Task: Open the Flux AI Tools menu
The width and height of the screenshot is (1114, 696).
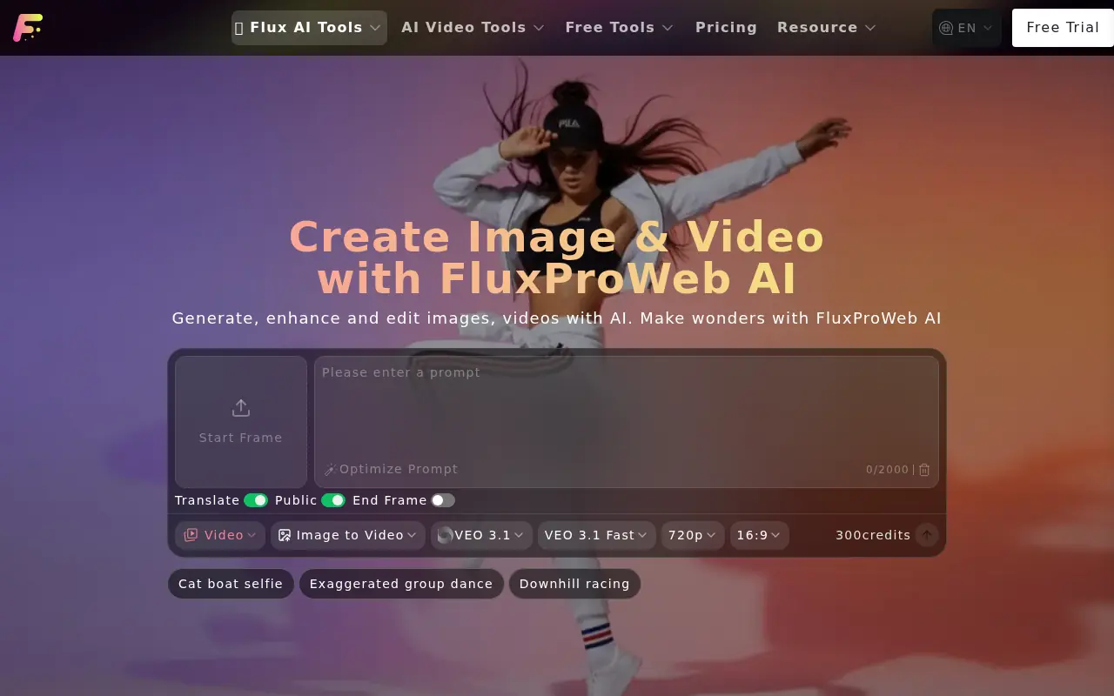Action: click(309, 28)
